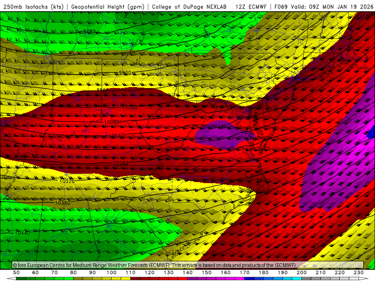Click the 170 knot legend value
The image size is (375, 281).
(x=245, y=273)
